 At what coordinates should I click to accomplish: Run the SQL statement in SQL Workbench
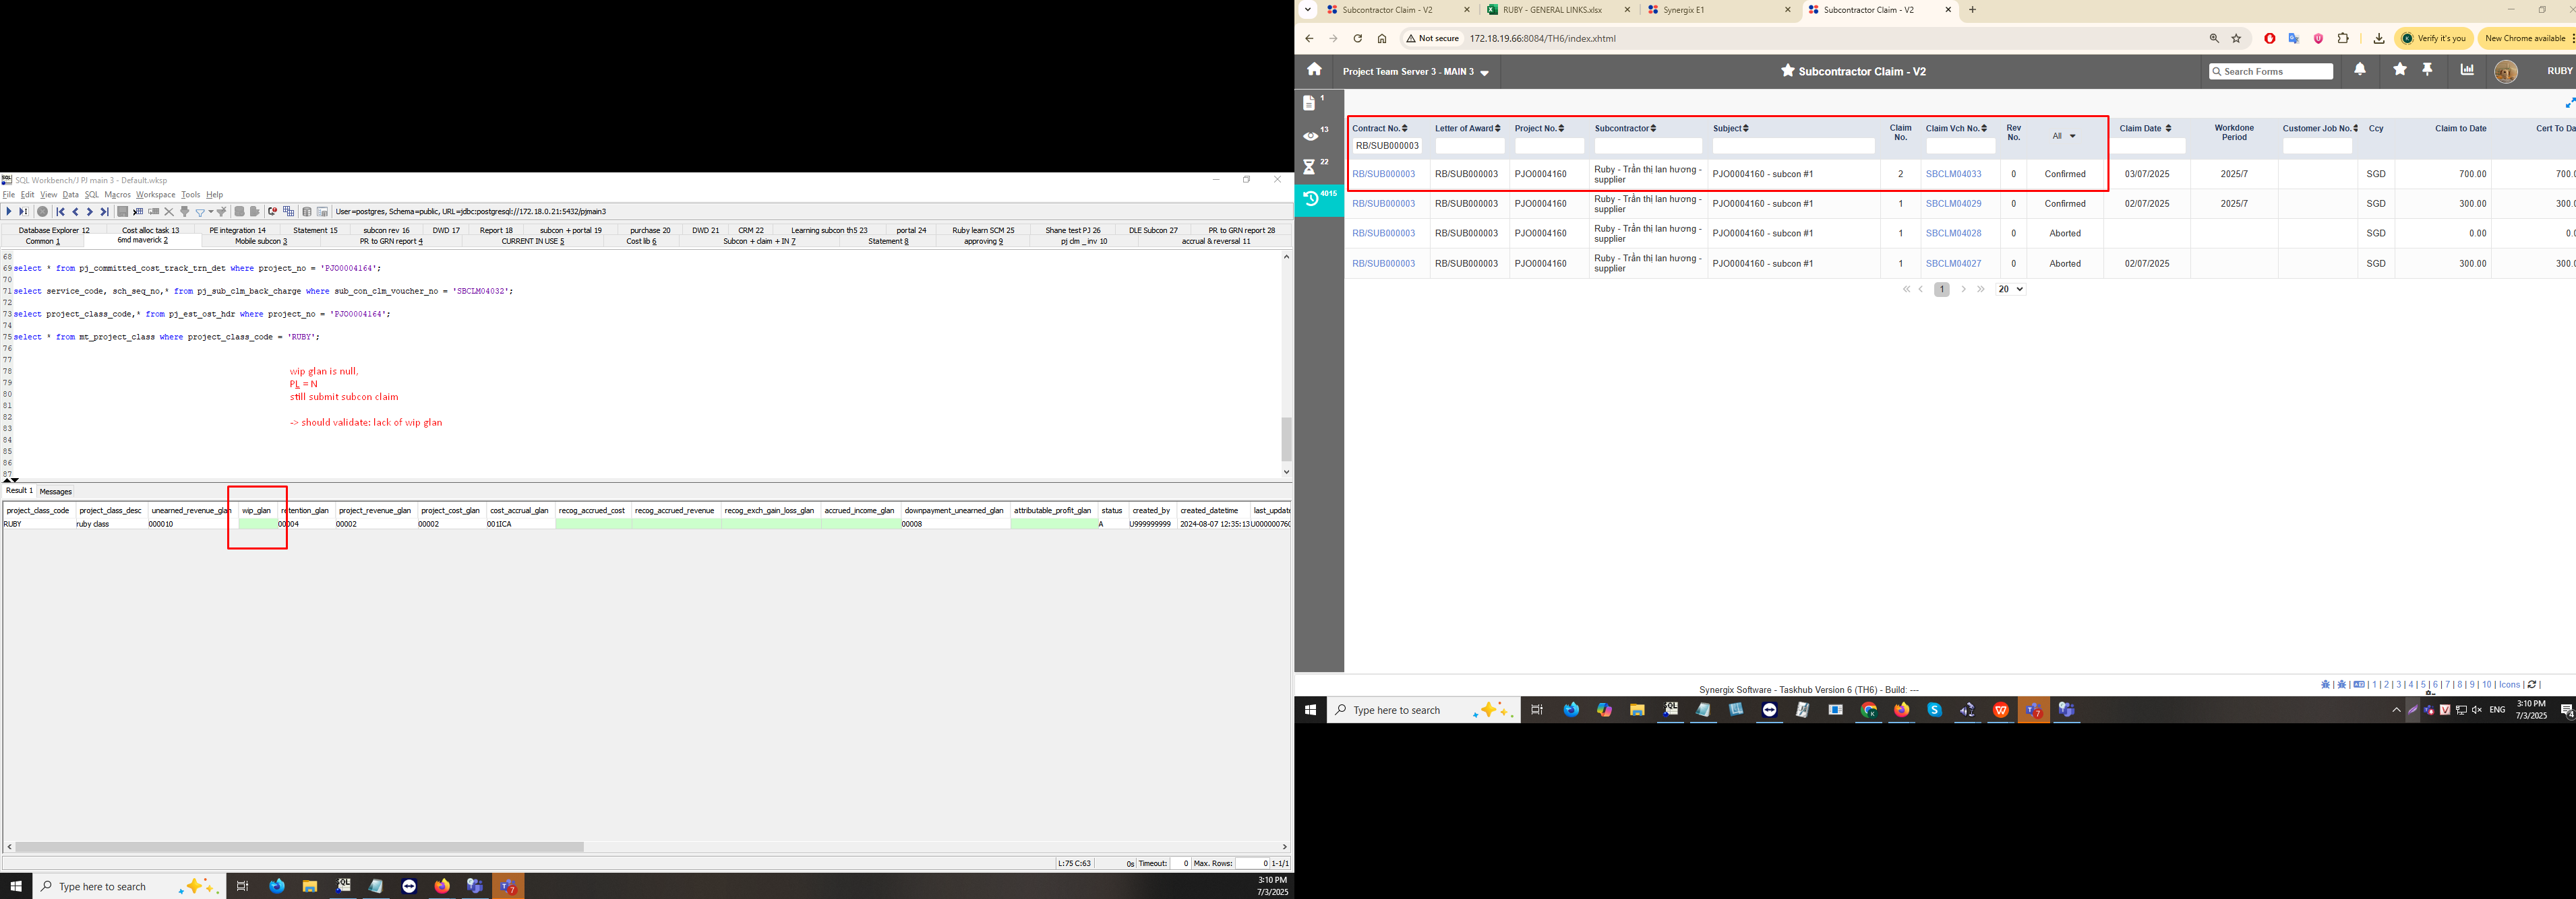[x=8, y=211]
